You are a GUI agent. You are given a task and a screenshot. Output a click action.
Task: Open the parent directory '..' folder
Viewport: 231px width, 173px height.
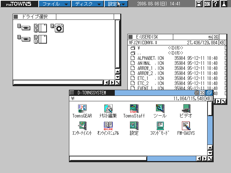click(139, 53)
